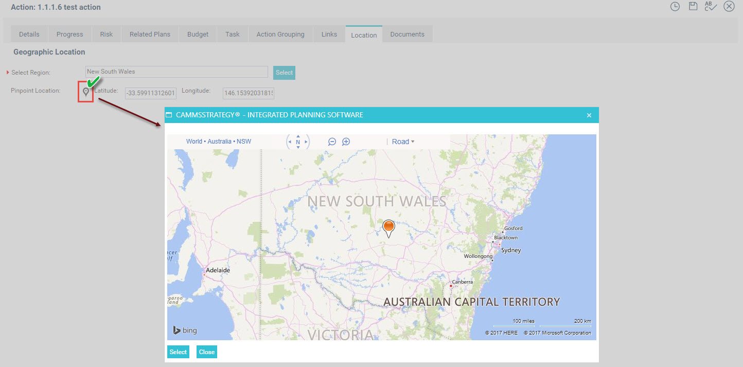This screenshot has height=367, width=743.
Task: Open the Road map style dropdown
Action: point(403,142)
